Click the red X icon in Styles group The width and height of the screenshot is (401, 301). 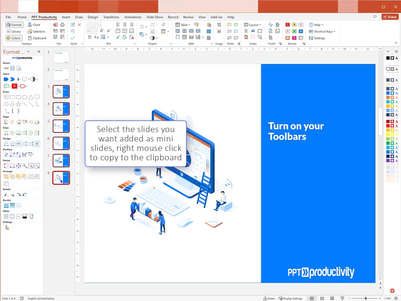point(79,25)
